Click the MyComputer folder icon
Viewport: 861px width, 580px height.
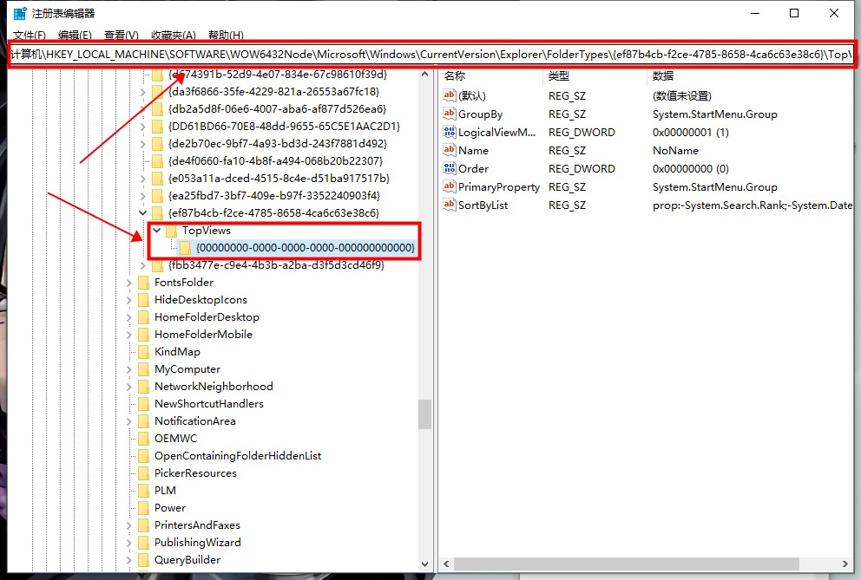click(x=143, y=368)
